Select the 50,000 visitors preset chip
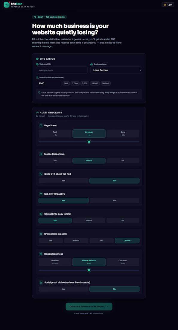The image size is (178, 330). click(106, 83)
